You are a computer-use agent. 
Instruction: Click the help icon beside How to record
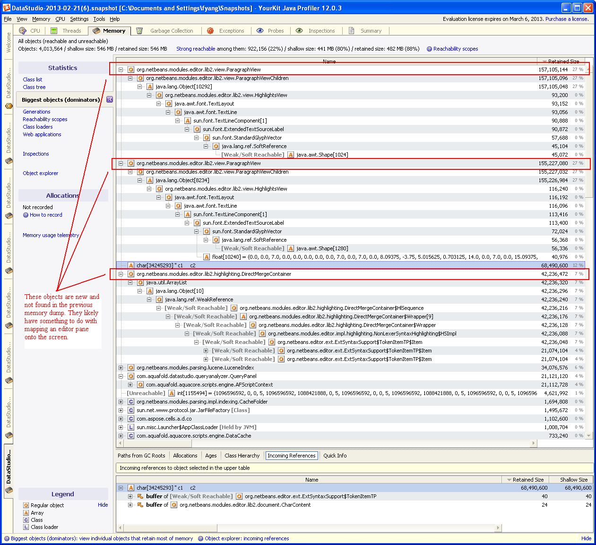click(26, 215)
